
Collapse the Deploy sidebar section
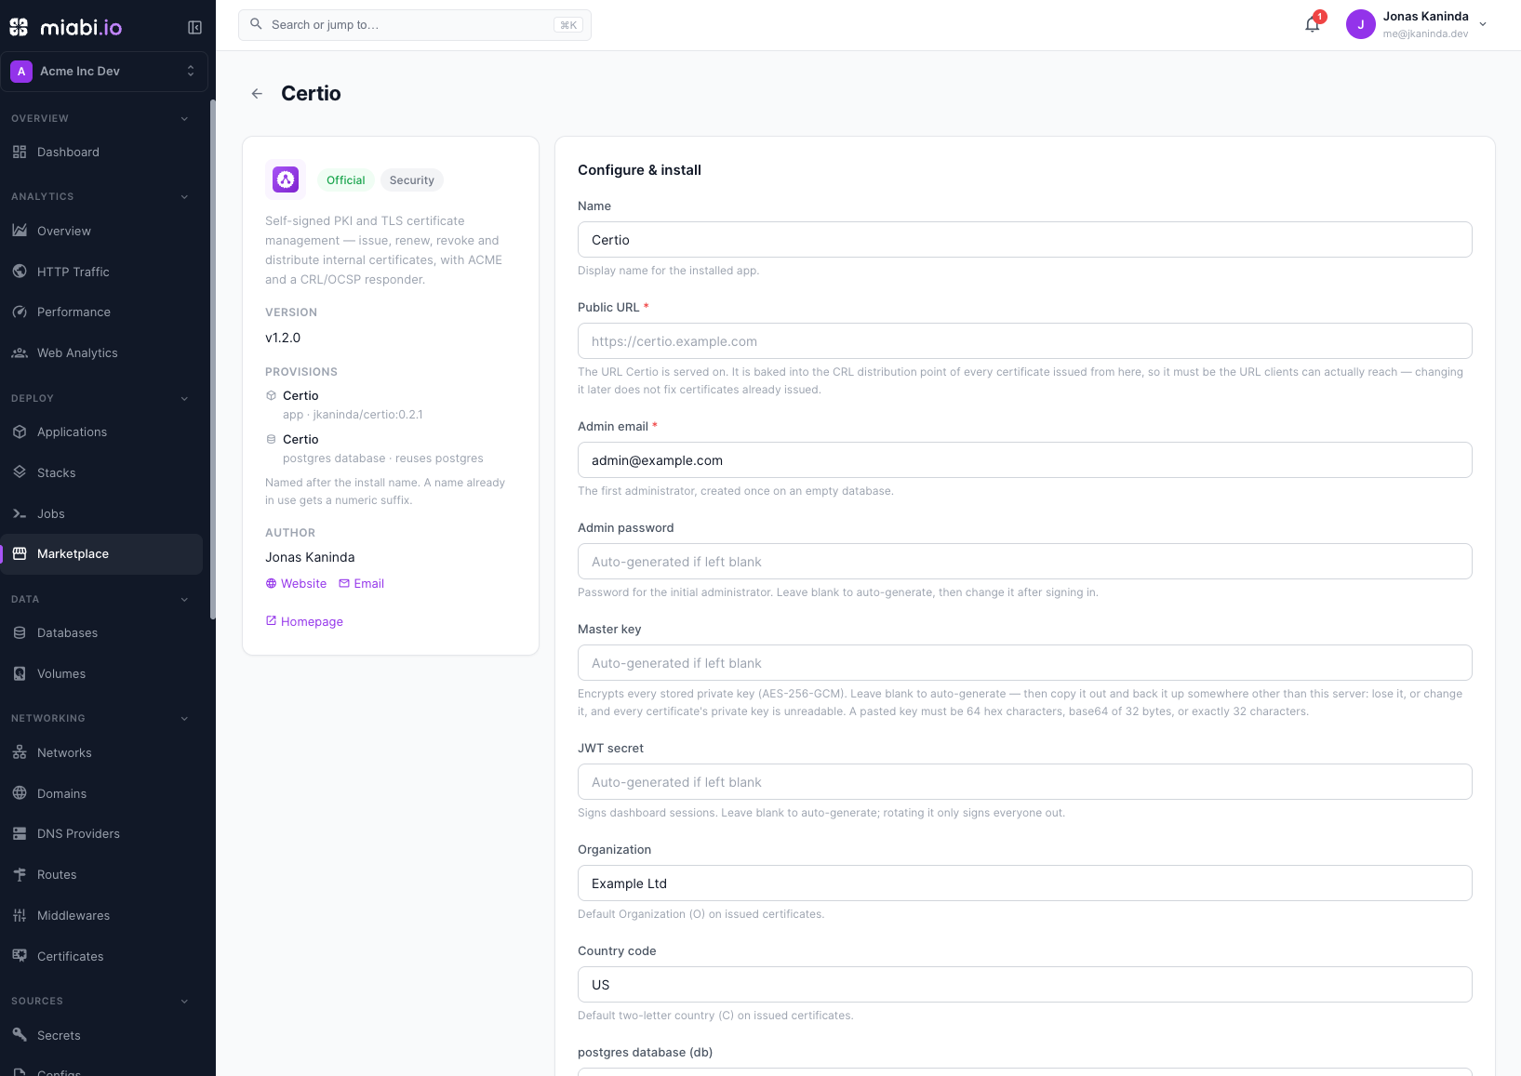pos(184,399)
